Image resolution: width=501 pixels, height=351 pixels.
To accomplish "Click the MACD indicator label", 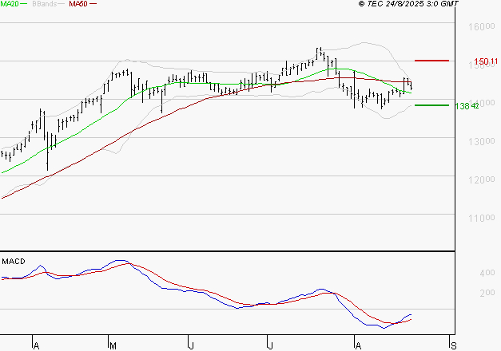I will [13, 261].
